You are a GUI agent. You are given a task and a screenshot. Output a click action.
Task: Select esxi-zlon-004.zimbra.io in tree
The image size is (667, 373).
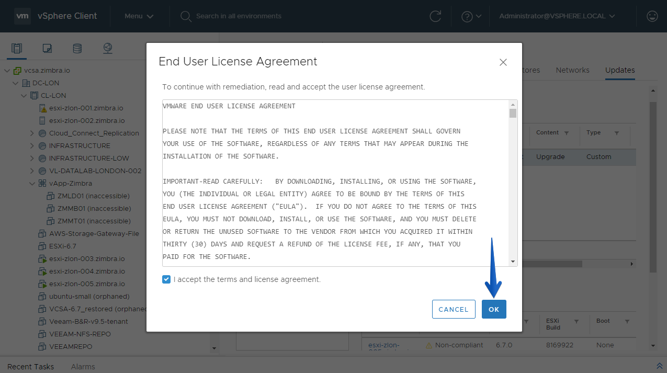coord(87,272)
